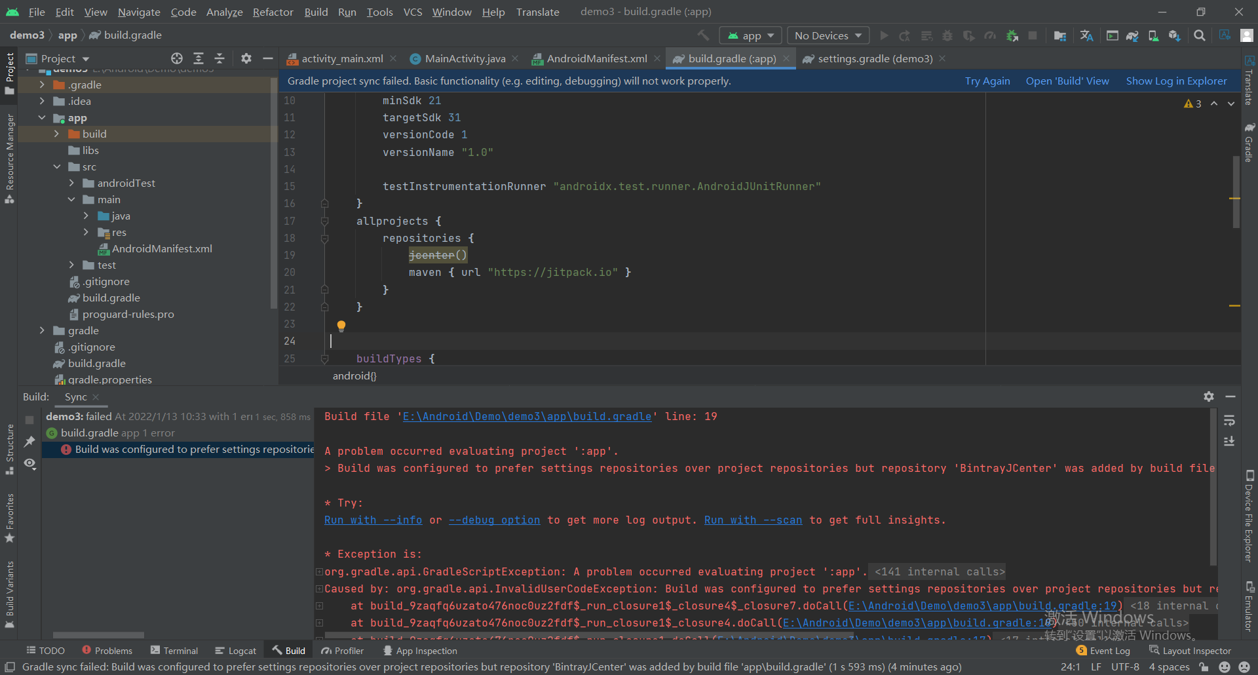This screenshot has height=675, width=1258.
Task: Click Run with --info link
Action: pos(373,520)
